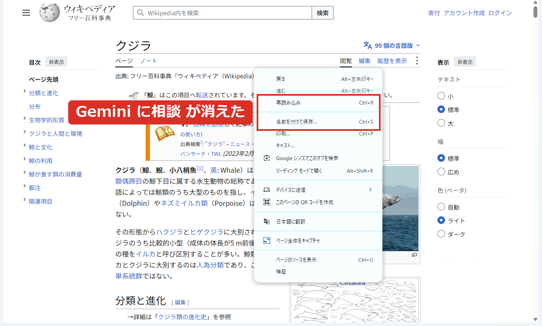Select the 広め width radio
Image resolution: width=542 pixels, height=326 pixels.
(x=441, y=172)
